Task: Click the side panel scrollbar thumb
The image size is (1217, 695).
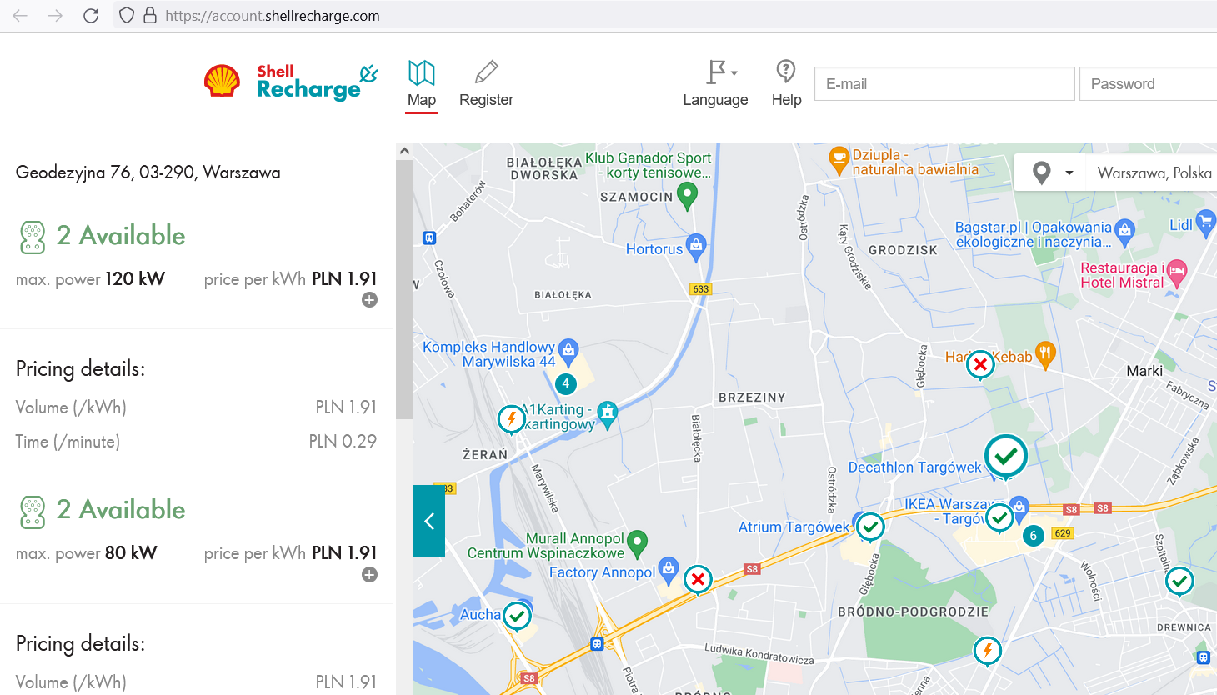Action: coord(404,290)
